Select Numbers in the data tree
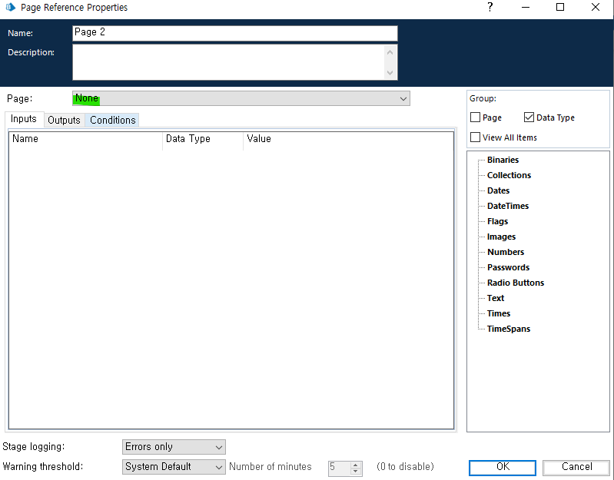This screenshot has width=614, height=480. tap(506, 252)
